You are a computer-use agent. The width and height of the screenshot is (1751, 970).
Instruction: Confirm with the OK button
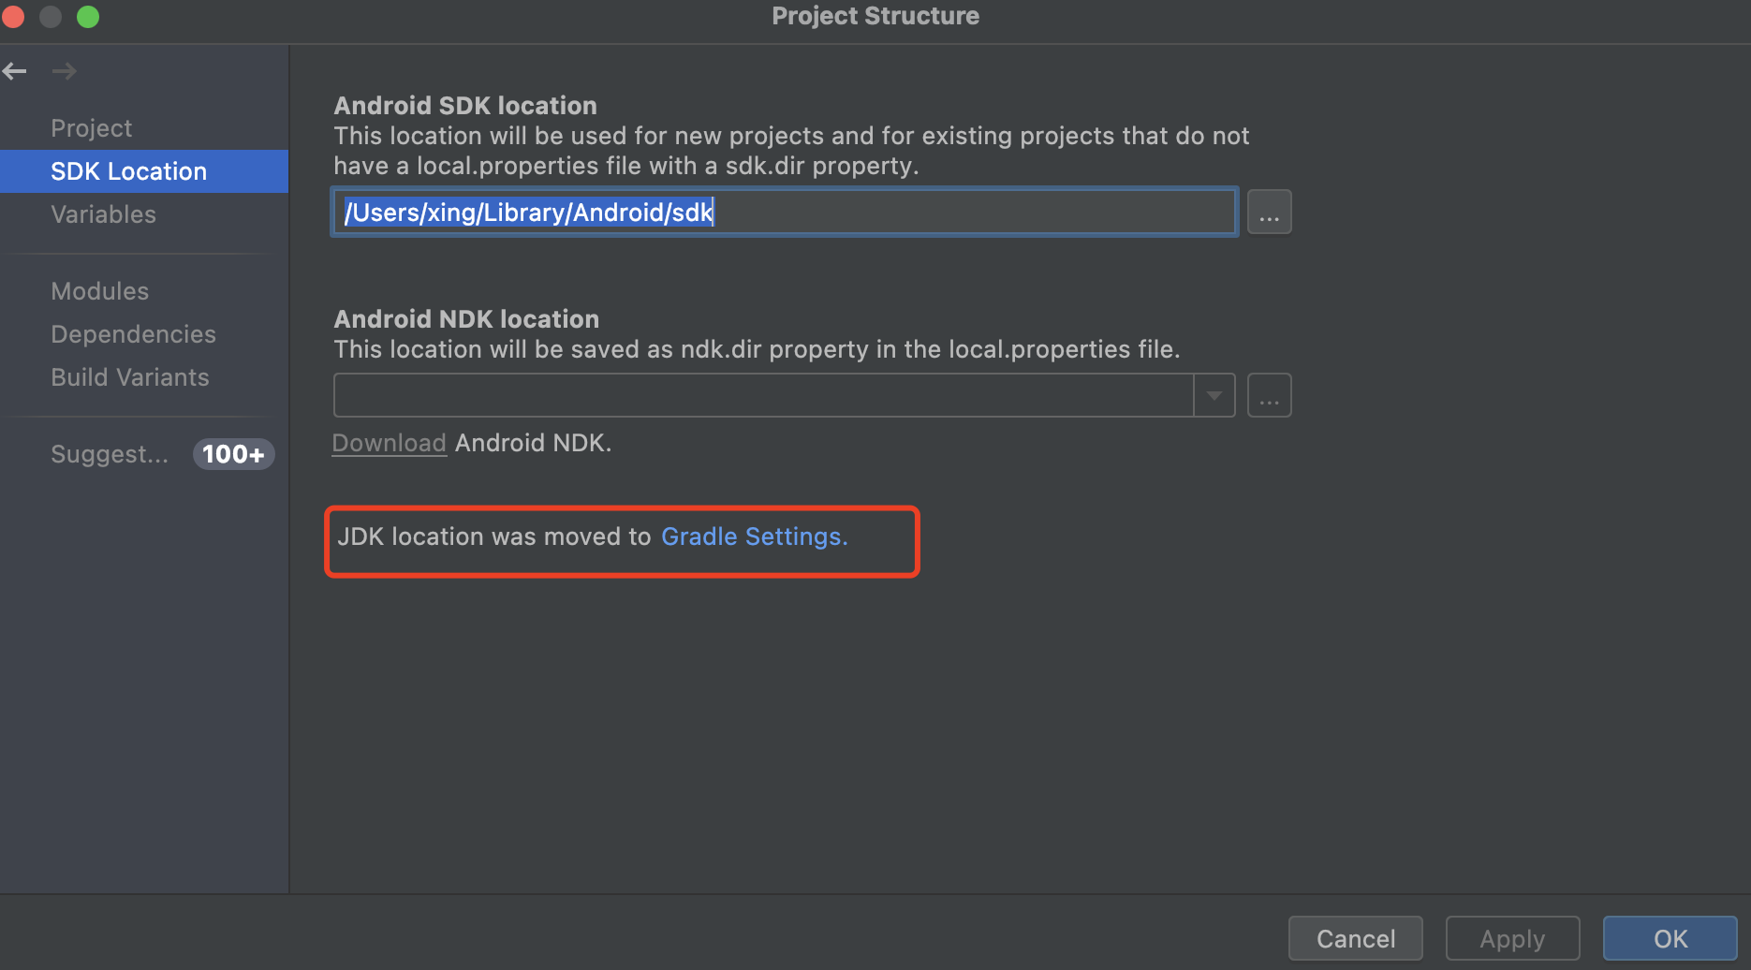1670,938
